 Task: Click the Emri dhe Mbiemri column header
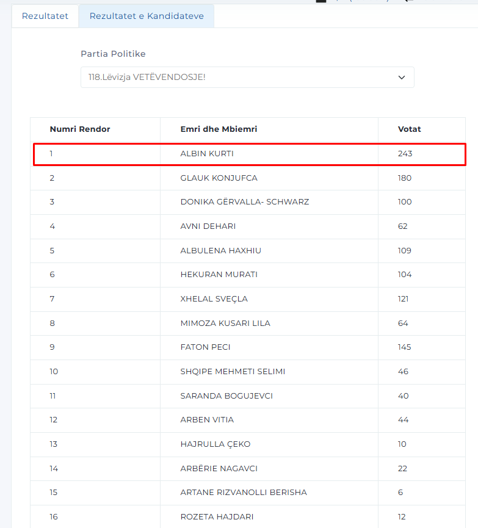tap(219, 129)
